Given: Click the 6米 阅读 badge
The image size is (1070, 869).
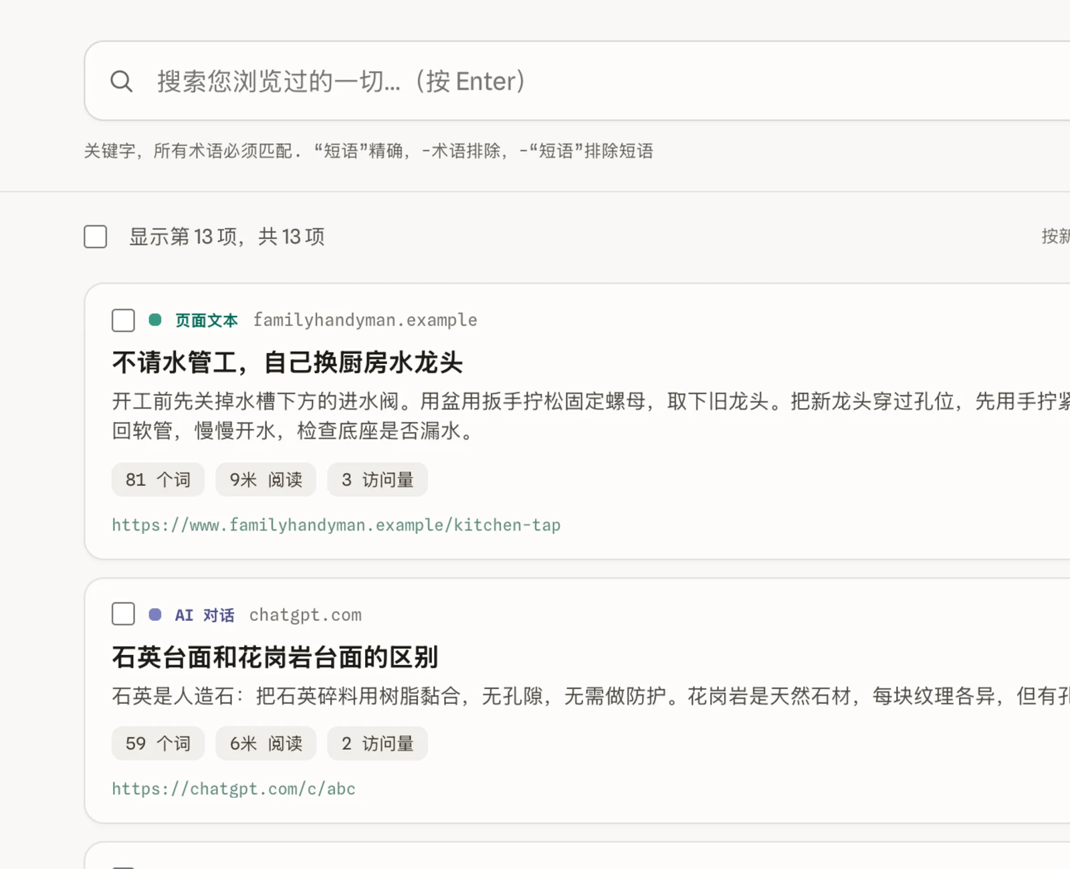Looking at the screenshot, I should pos(266,743).
